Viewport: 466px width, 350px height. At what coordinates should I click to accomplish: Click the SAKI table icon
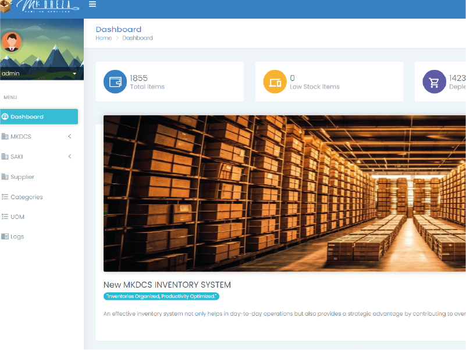point(5,157)
